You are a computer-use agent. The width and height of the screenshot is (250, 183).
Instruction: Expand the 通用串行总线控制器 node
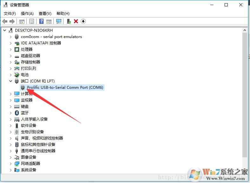(11, 151)
